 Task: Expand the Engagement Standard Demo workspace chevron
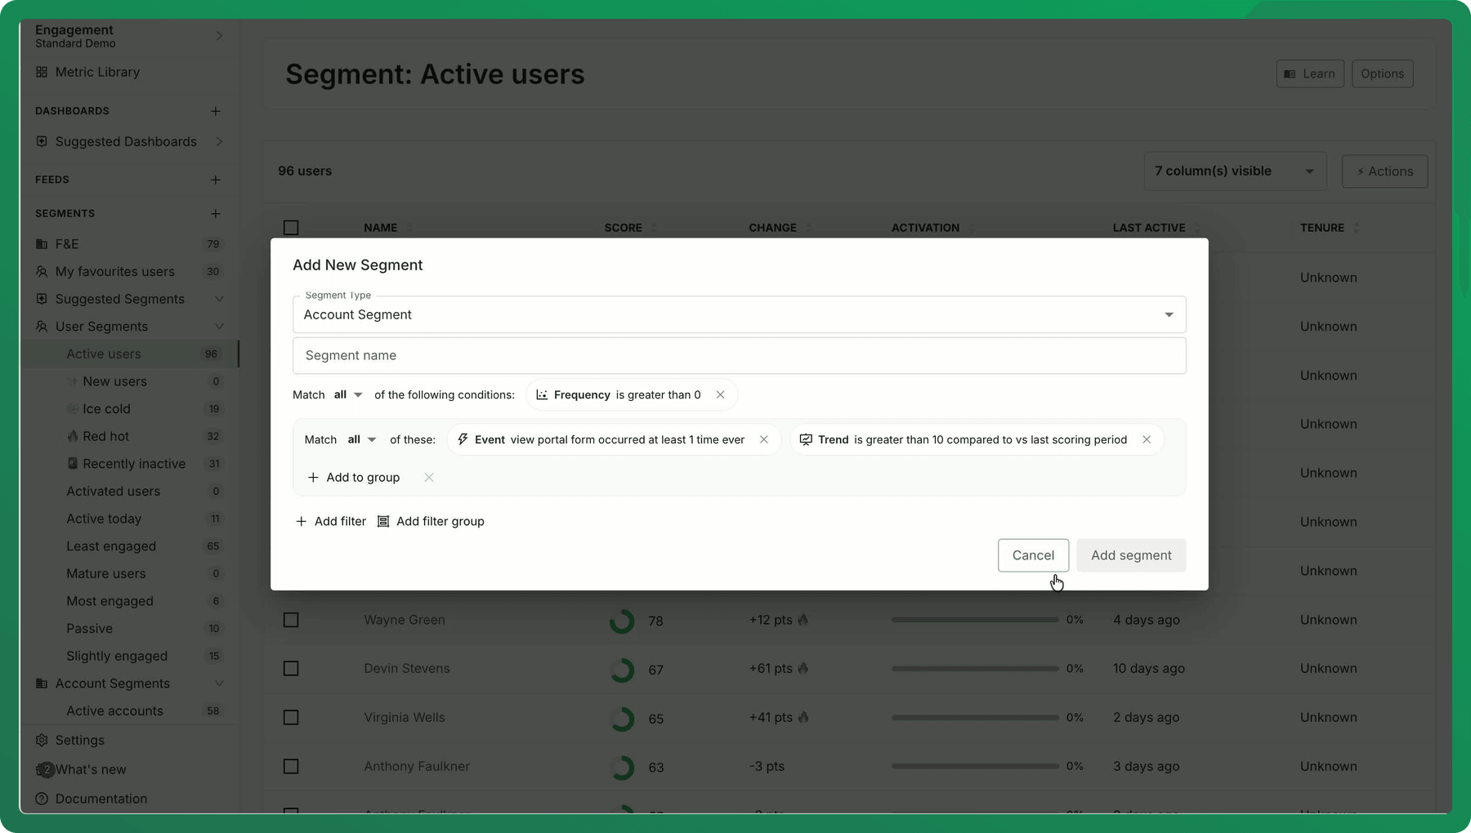coord(219,36)
